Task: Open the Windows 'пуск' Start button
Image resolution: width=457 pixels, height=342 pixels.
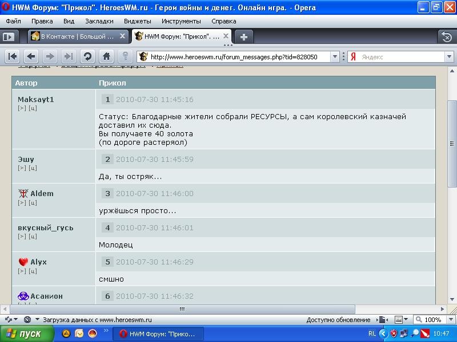Action: click(x=24, y=334)
